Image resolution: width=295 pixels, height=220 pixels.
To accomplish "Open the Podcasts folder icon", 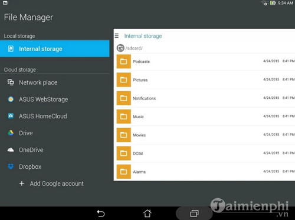I will 124,62.
